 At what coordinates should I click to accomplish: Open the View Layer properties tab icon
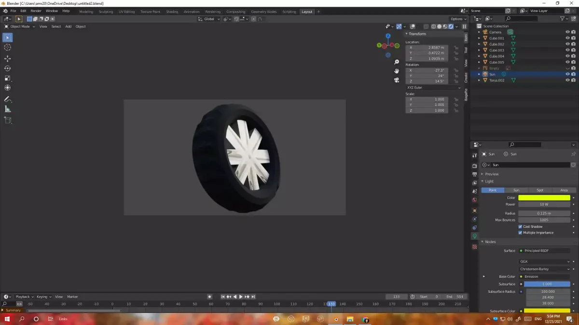pos(474,182)
